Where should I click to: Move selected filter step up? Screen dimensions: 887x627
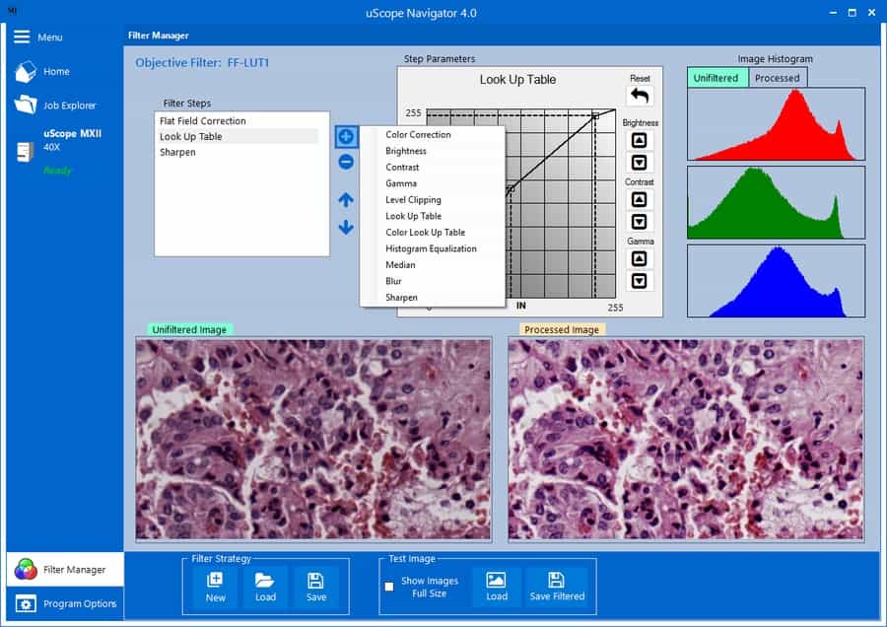click(x=346, y=200)
